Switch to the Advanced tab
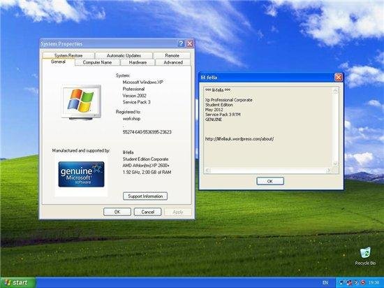Viewport: 384px width, 288px height. coord(173,62)
